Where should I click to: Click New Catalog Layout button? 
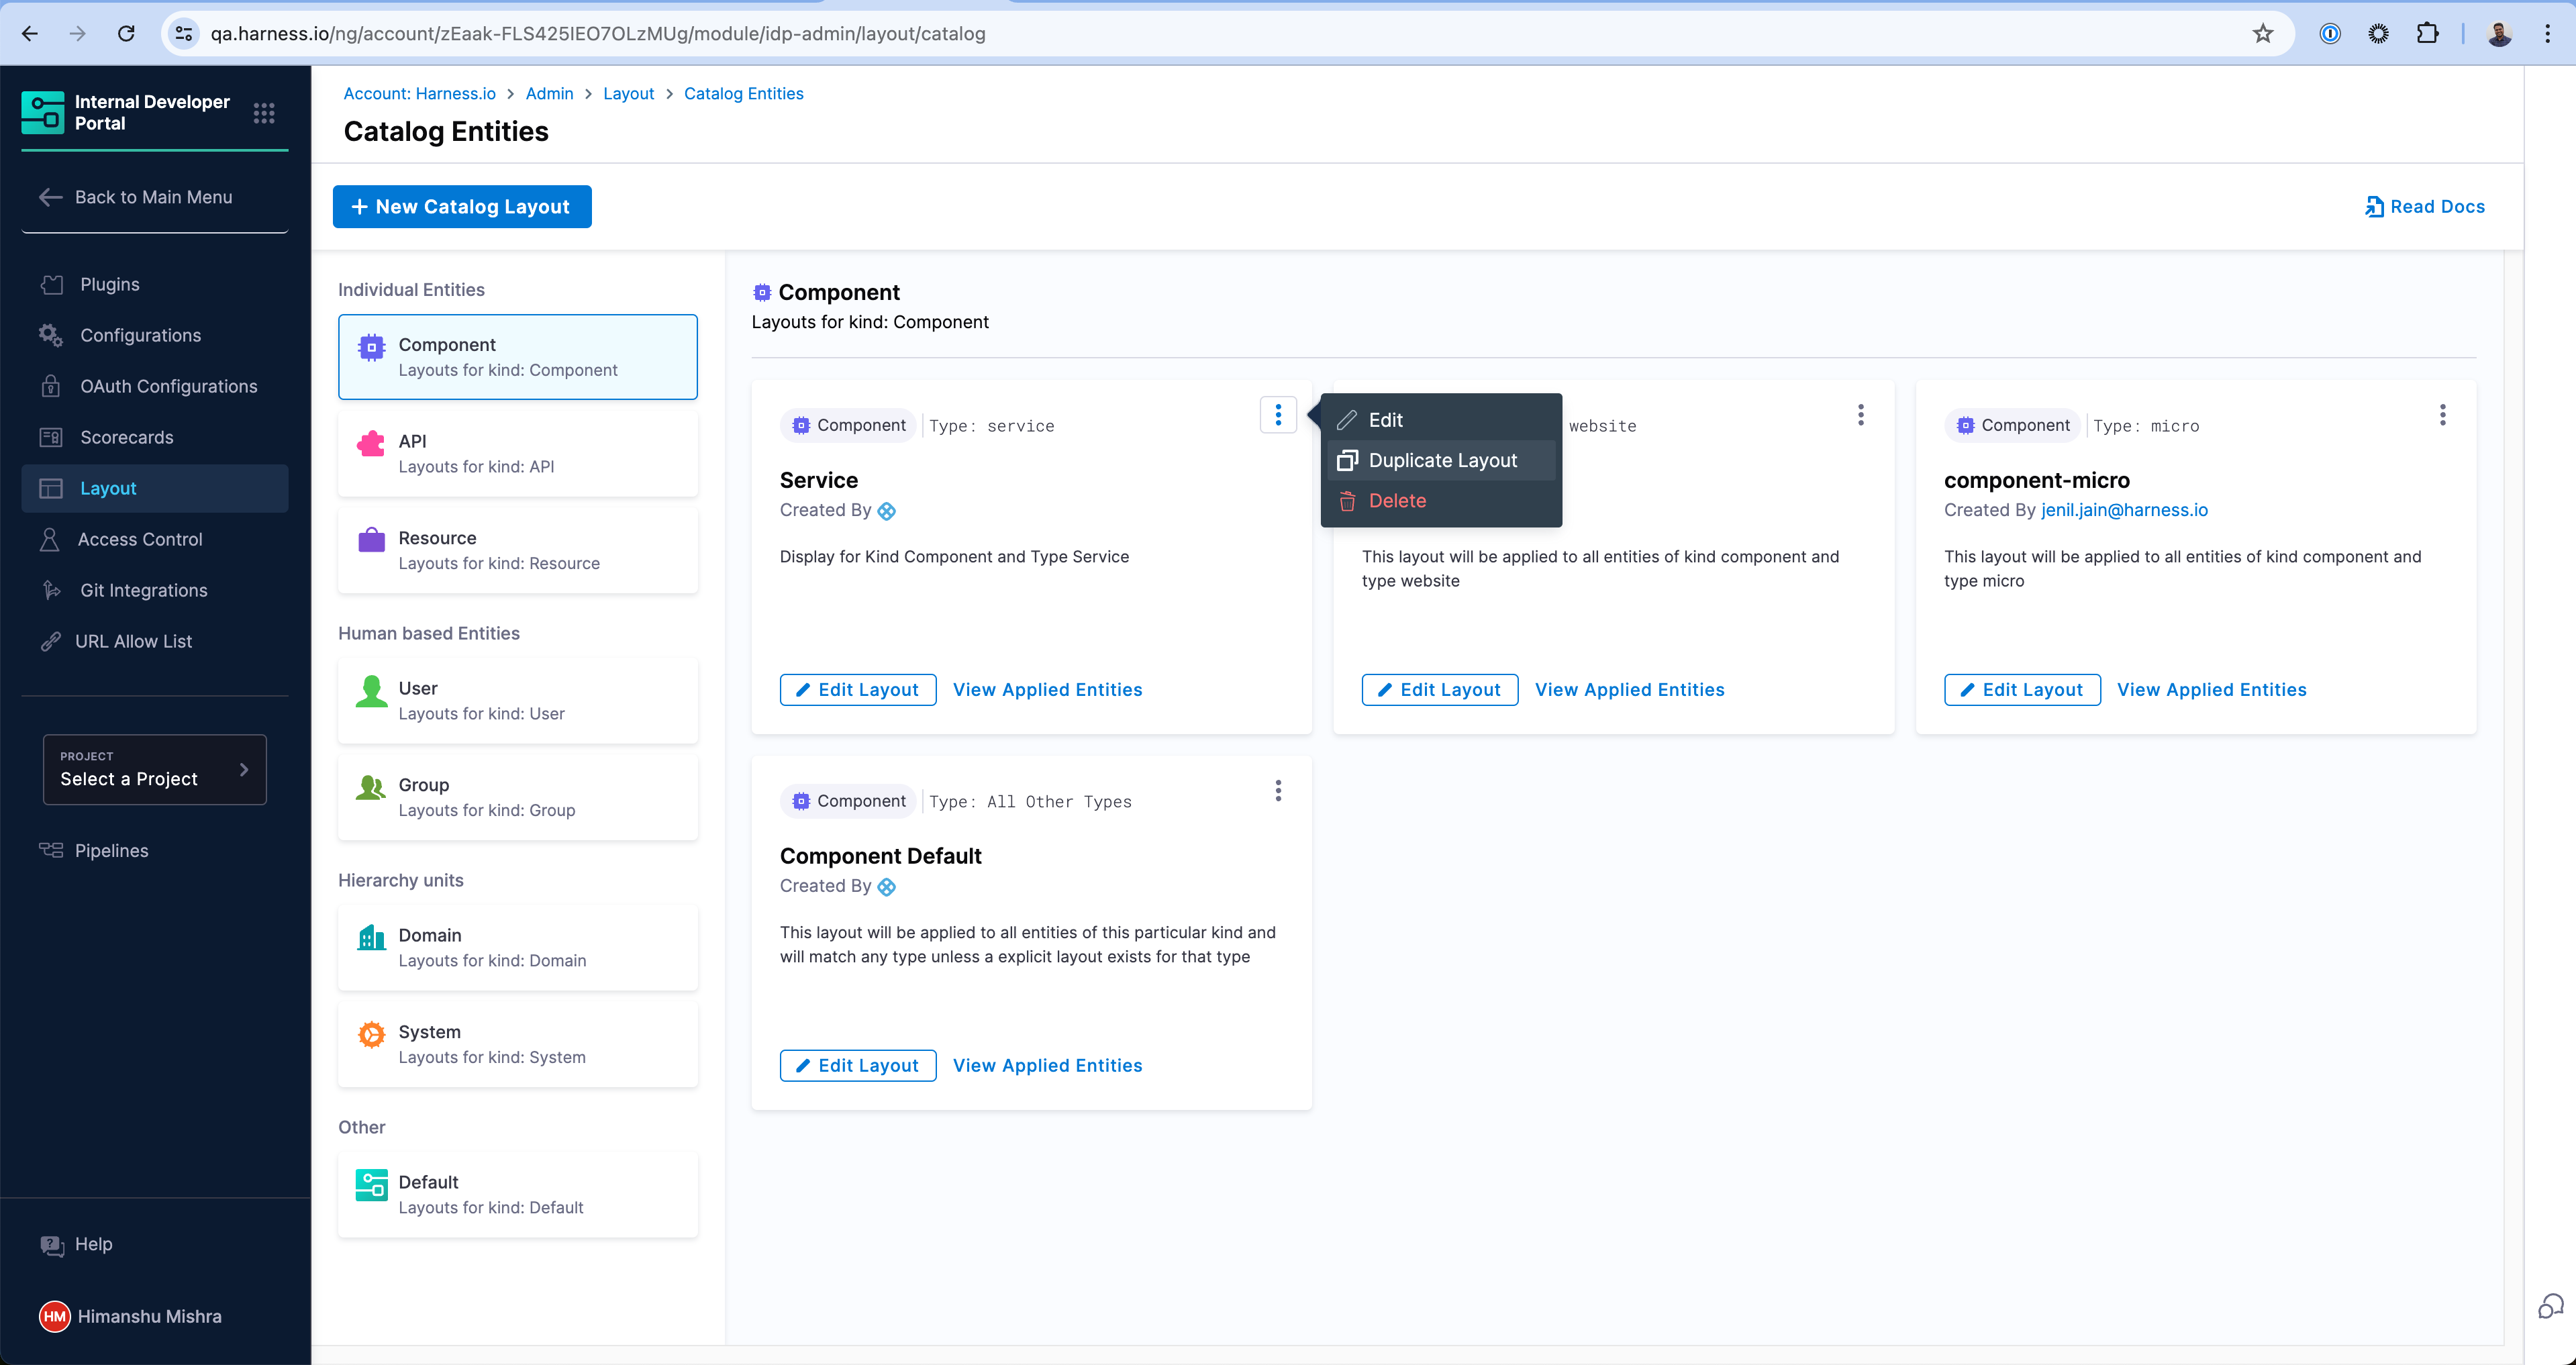click(462, 207)
